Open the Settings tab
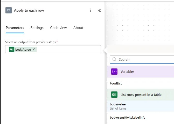Screen dimensions: 174x124 37,28
